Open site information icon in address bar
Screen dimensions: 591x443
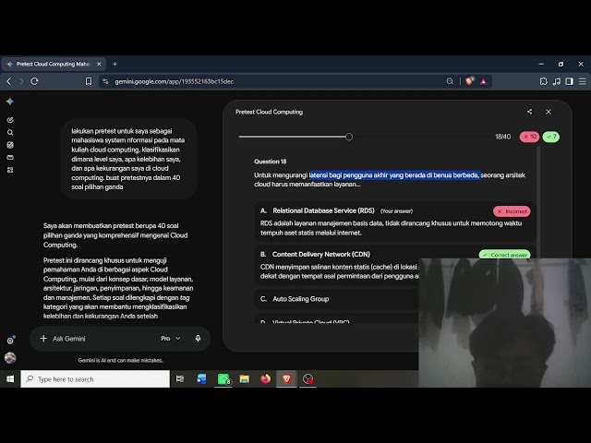click(x=105, y=81)
